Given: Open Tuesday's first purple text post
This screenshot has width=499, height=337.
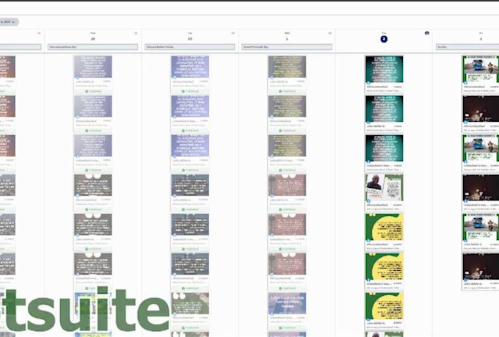Looking at the screenshot, I should tap(190, 75).
